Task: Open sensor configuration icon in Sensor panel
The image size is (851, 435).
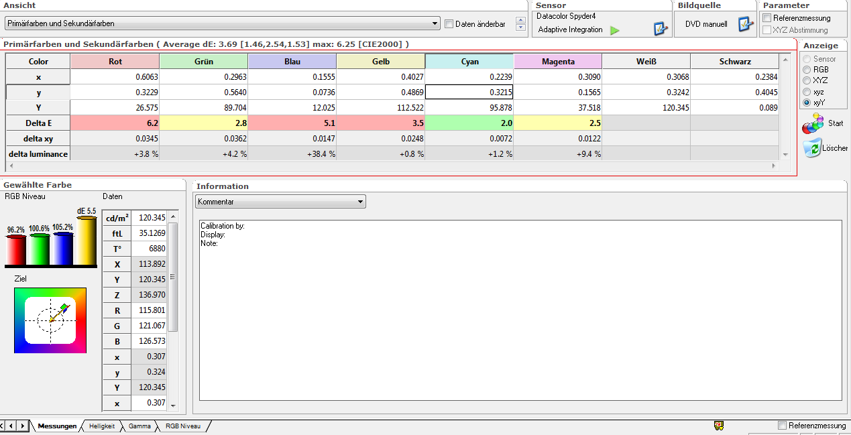Action: click(x=661, y=29)
